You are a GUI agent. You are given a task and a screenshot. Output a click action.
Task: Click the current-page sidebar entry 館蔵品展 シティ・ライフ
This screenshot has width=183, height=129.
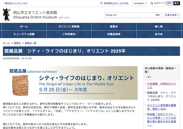coord(162,96)
